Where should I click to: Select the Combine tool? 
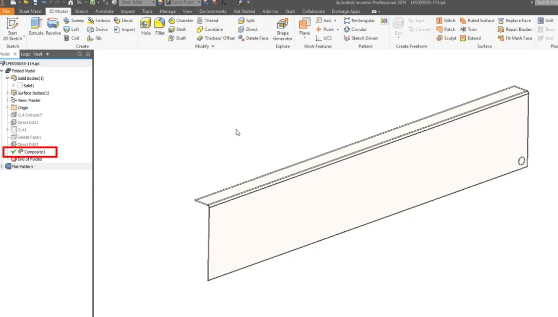click(210, 30)
